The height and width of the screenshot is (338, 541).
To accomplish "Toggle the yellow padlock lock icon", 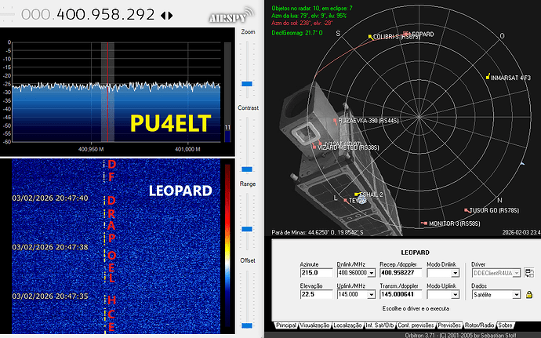I will [529, 294].
